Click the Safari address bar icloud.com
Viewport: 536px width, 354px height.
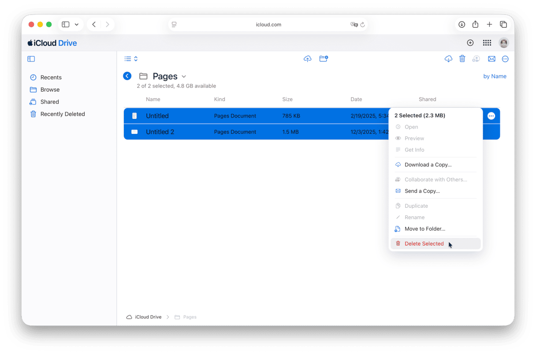(268, 25)
